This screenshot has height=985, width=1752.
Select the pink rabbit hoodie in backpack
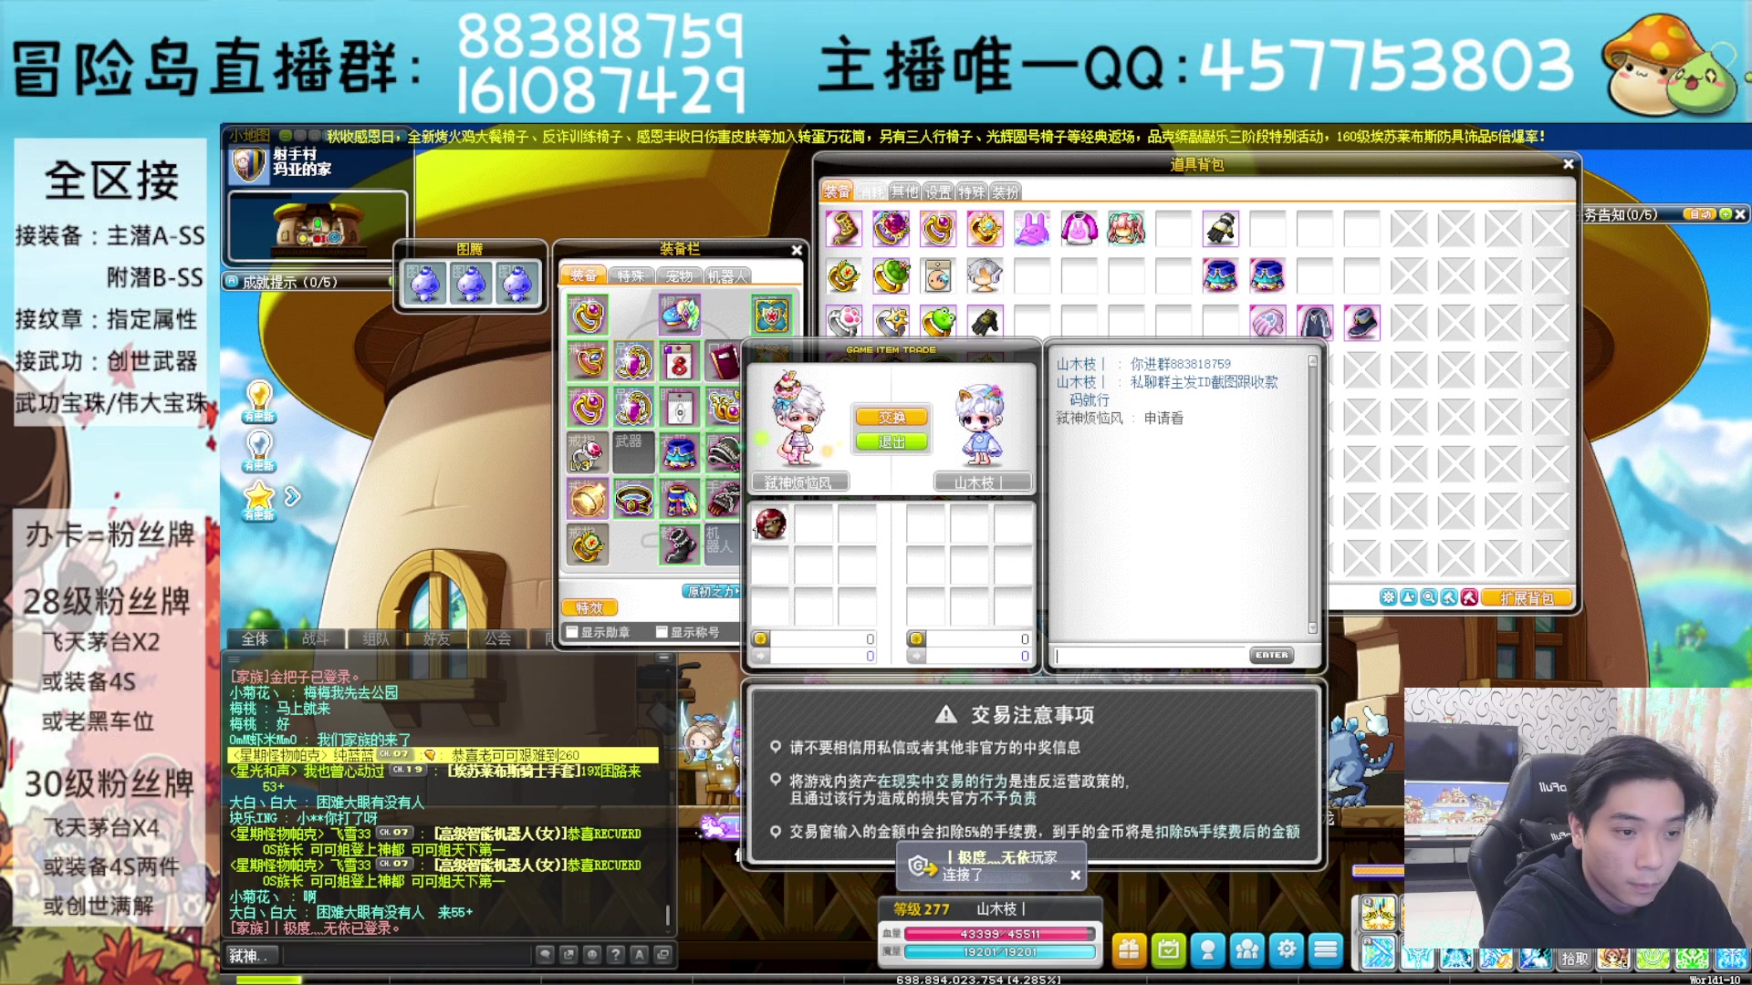(x=1079, y=228)
